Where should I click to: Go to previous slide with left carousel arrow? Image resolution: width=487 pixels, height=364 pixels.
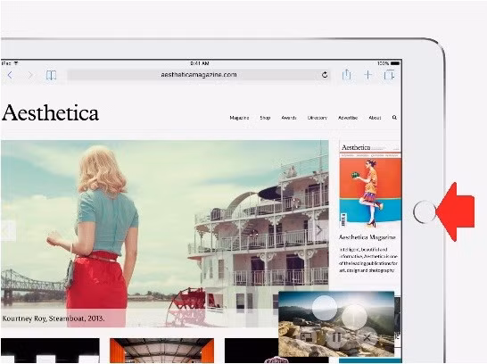pyautogui.click(x=7, y=231)
